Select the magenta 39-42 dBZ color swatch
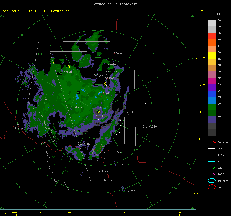Viewport: 231px width, 216px height. (211, 81)
